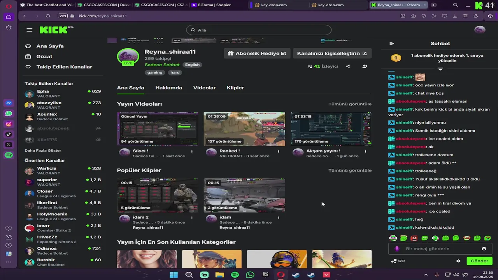This screenshot has height=280, width=498.
Task: View all Popüler Klipler via Tümünü görüntüle
Action: (350, 171)
